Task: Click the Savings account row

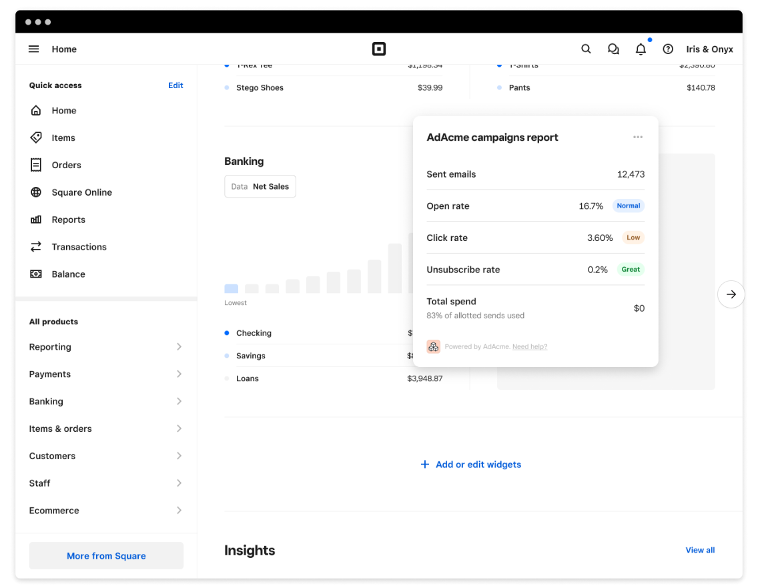Action: pos(334,356)
